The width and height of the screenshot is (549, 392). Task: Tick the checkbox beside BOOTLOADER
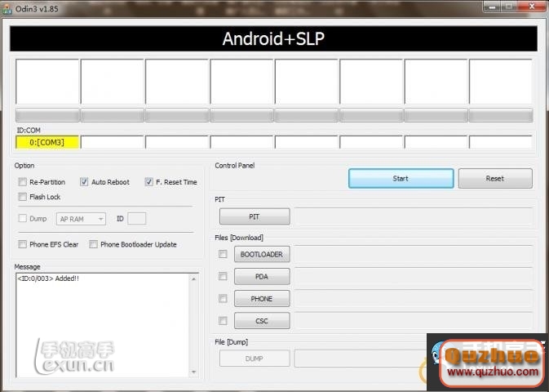pyautogui.click(x=223, y=254)
